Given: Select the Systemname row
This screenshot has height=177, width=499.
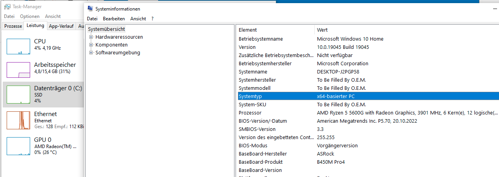Looking at the screenshot, I should click(x=368, y=72).
